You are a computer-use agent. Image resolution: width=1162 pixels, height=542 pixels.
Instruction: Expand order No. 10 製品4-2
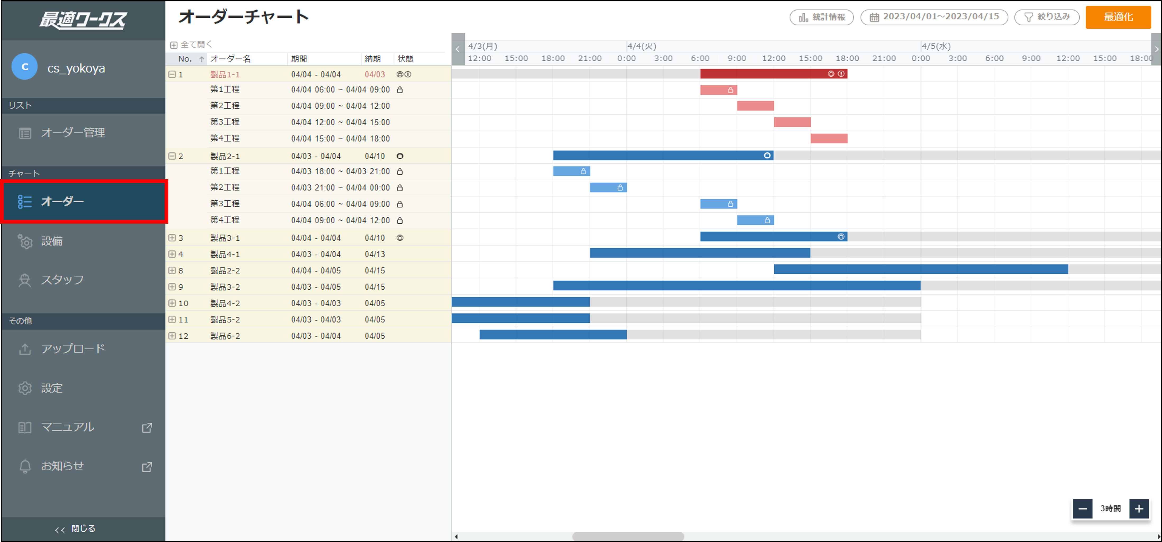(x=172, y=303)
